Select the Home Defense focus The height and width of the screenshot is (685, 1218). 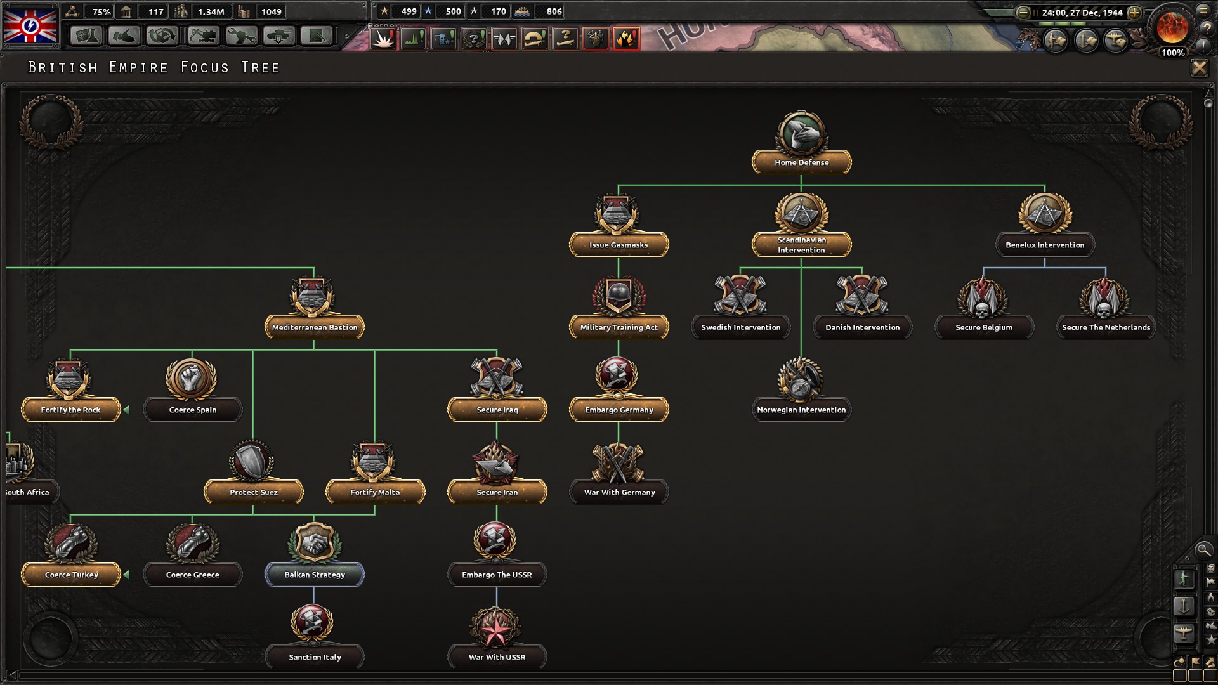coord(801,162)
